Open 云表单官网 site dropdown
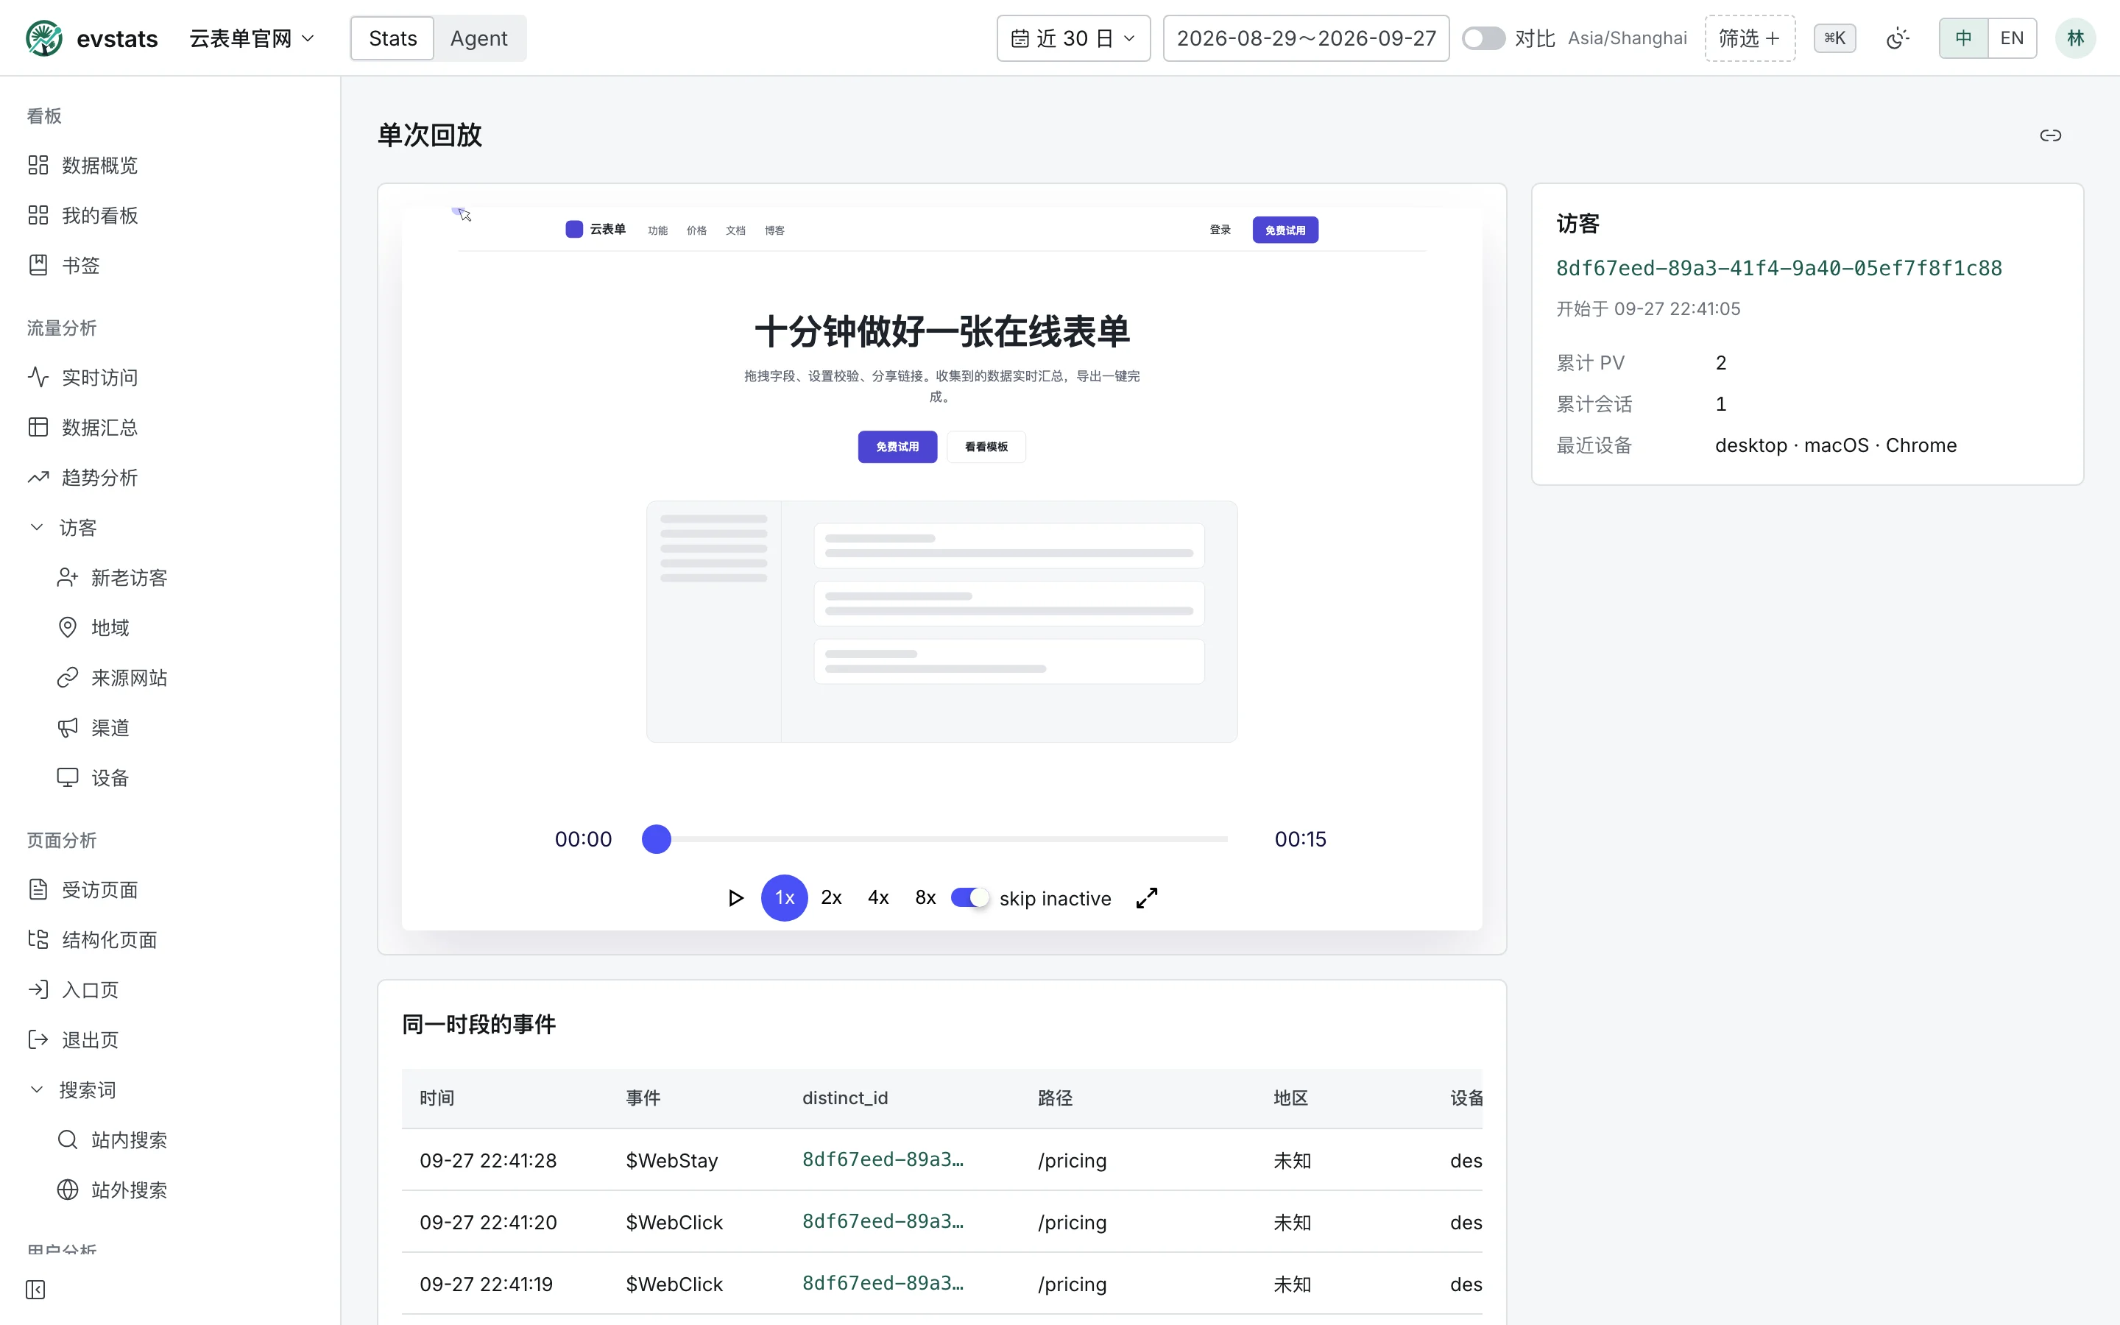Screen dimensions: 2120x1325 point(252,38)
